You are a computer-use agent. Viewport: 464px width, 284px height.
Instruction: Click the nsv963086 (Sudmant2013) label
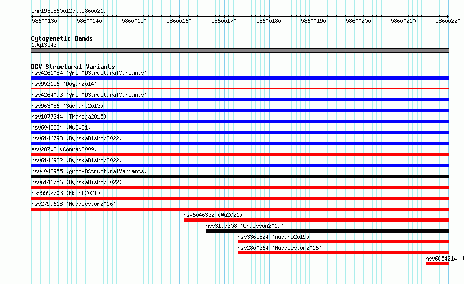[x=67, y=106]
